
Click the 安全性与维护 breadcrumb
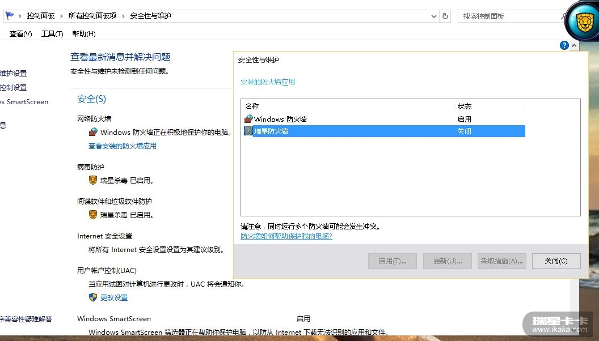[x=150, y=16]
